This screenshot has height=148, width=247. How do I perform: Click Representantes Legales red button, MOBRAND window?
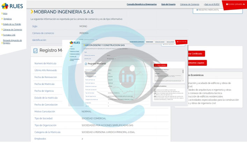tap(197, 63)
